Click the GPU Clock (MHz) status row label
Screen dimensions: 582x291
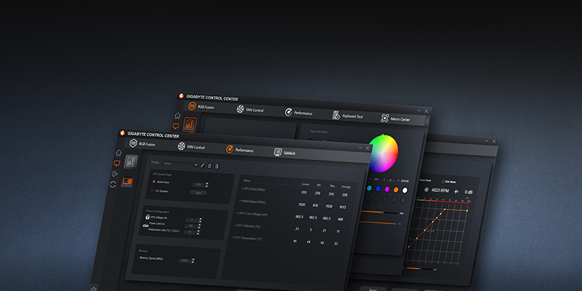click(254, 189)
